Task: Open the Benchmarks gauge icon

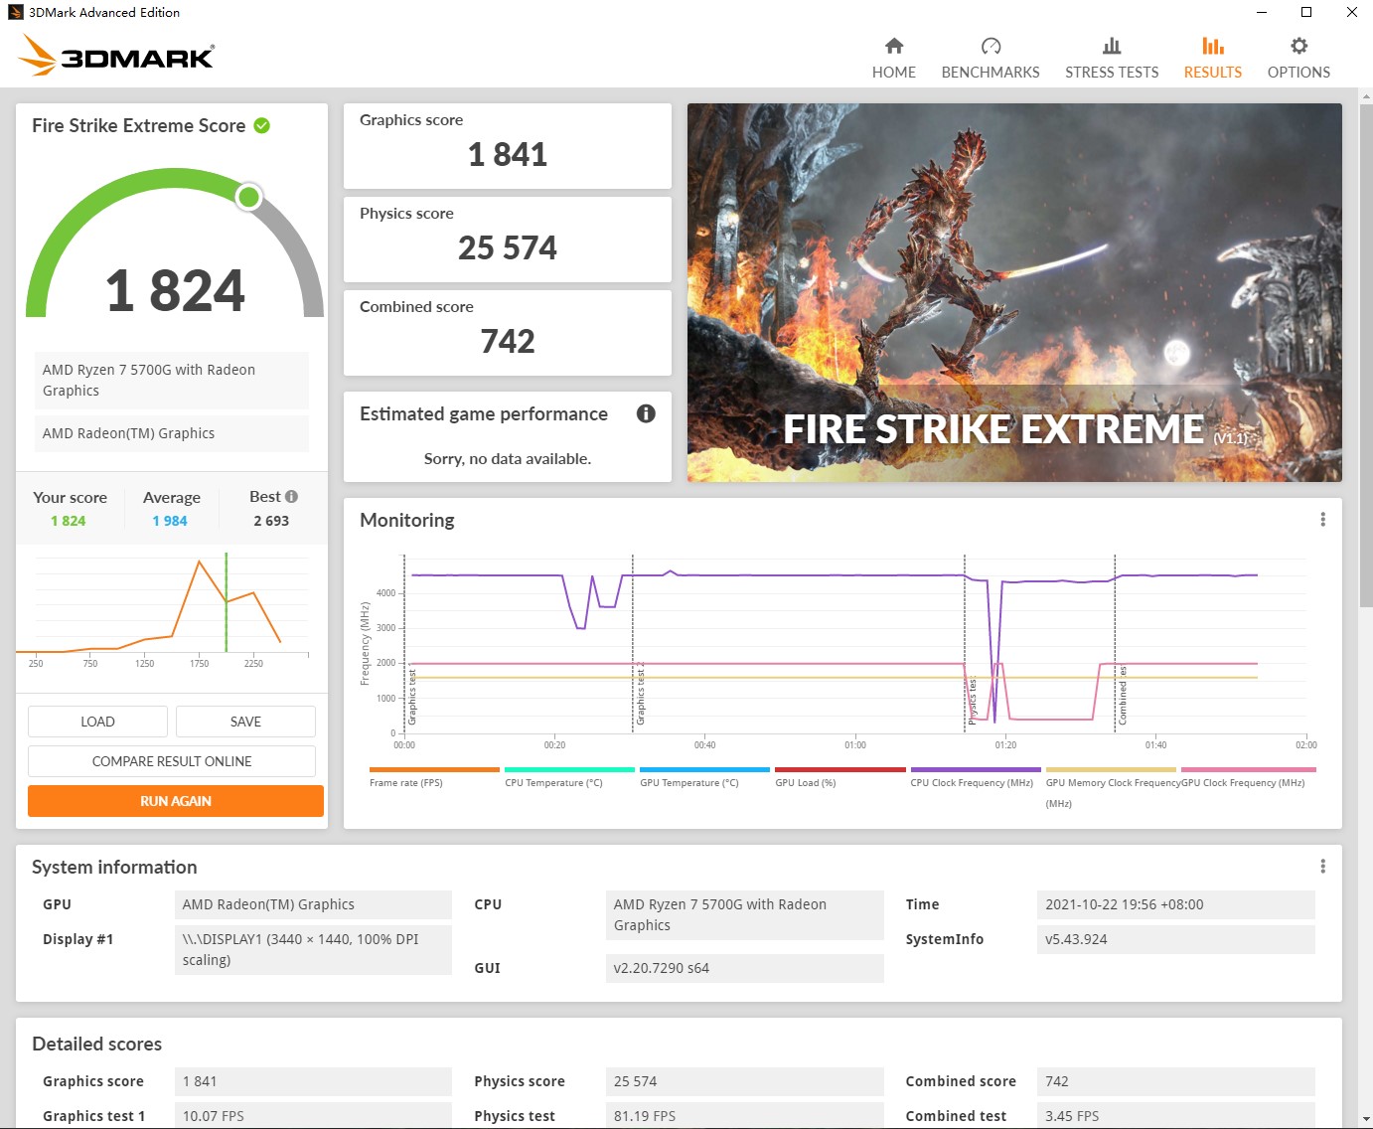Action: (991, 46)
